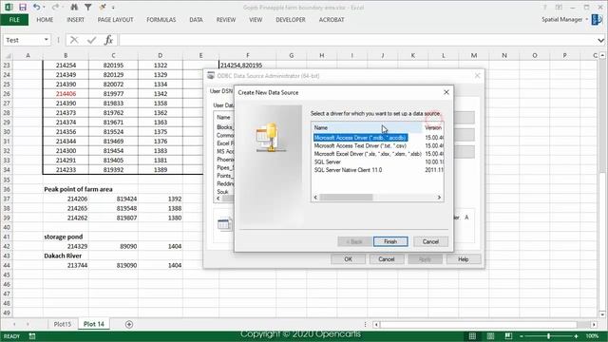Select column B header
Screen dimensions: 608x342
pyautogui.click(x=66, y=56)
